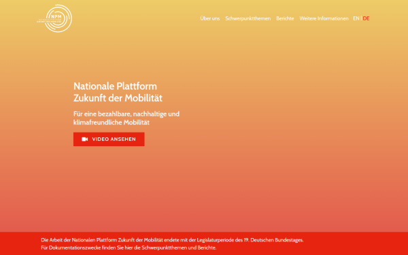This screenshot has height=255, width=408.
Task: Open the Weitere Informationen menu
Action: click(324, 18)
